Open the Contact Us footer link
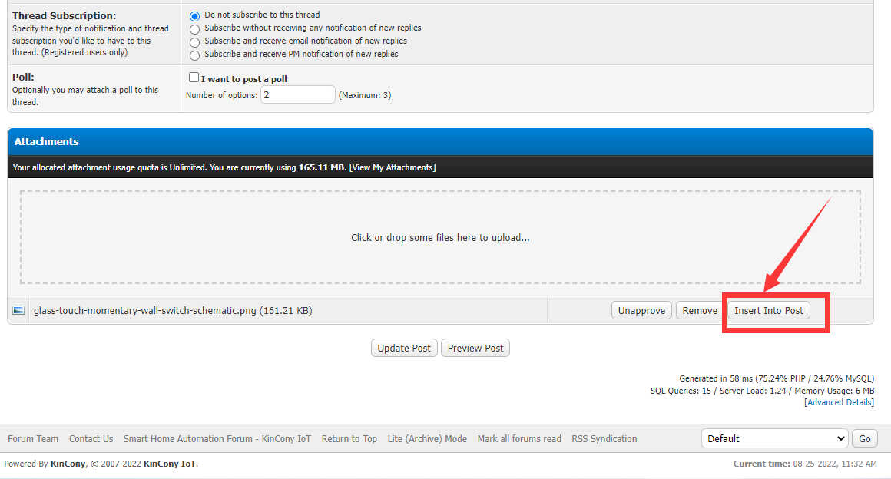 click(x=91, y=439)
